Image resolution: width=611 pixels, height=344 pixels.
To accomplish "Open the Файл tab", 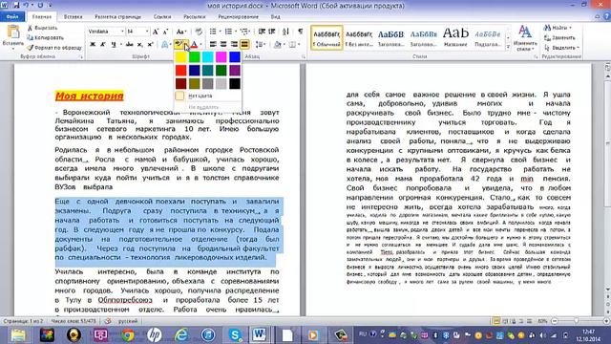I will 12,17.
